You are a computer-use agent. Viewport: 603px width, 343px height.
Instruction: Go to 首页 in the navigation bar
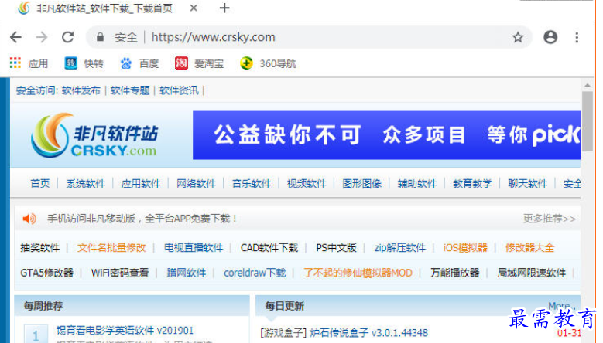click(x=40, y=183)
